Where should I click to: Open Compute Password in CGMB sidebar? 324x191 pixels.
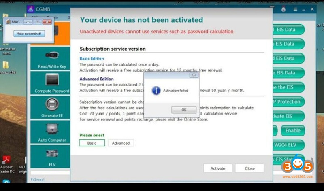(51, 83)
